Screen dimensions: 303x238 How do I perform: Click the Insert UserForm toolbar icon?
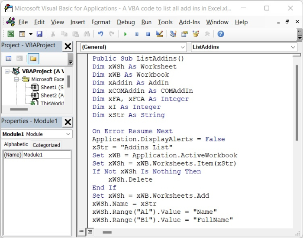coord(22,34)
